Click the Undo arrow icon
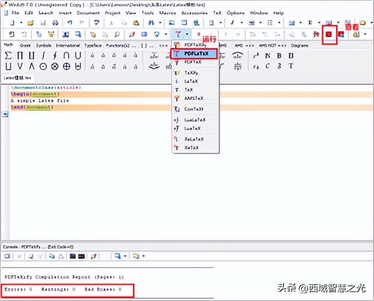The image size is (374, 301). pos(70,23)
